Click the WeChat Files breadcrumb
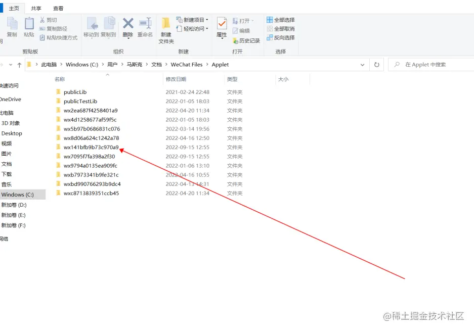 tap(187, 65)
